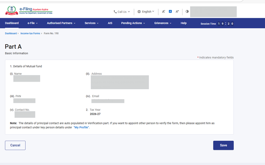The width and height of the screenshot is (265, 165).
Task: Click the e-Filing portal logo
Action: click(29, 11)
